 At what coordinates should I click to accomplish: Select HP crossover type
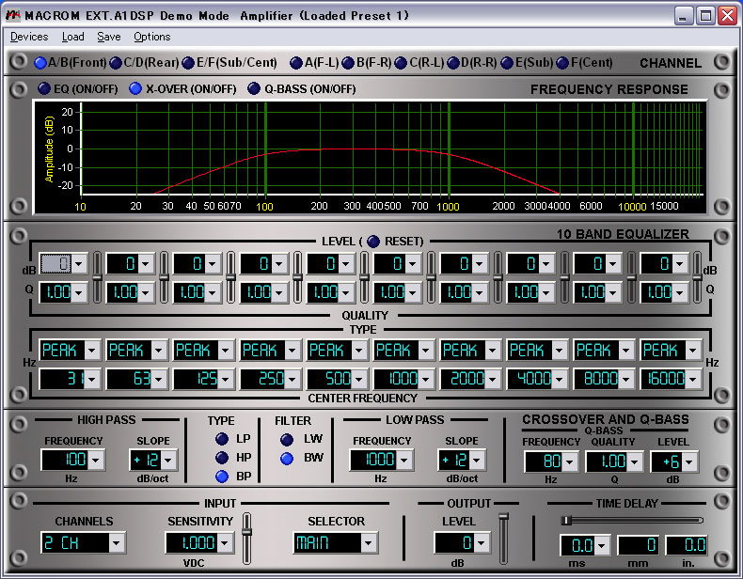point(222,458)
